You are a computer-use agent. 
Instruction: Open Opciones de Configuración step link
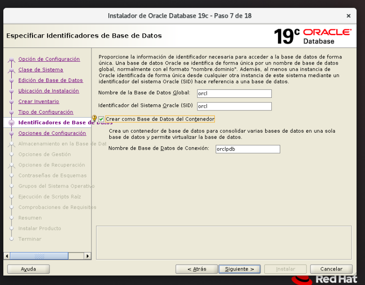click(x=52, y=133)
